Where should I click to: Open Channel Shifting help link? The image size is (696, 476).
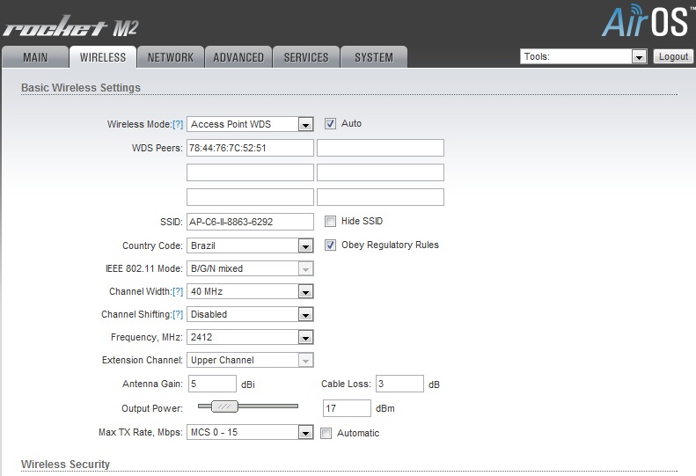[x=178, y=314]
